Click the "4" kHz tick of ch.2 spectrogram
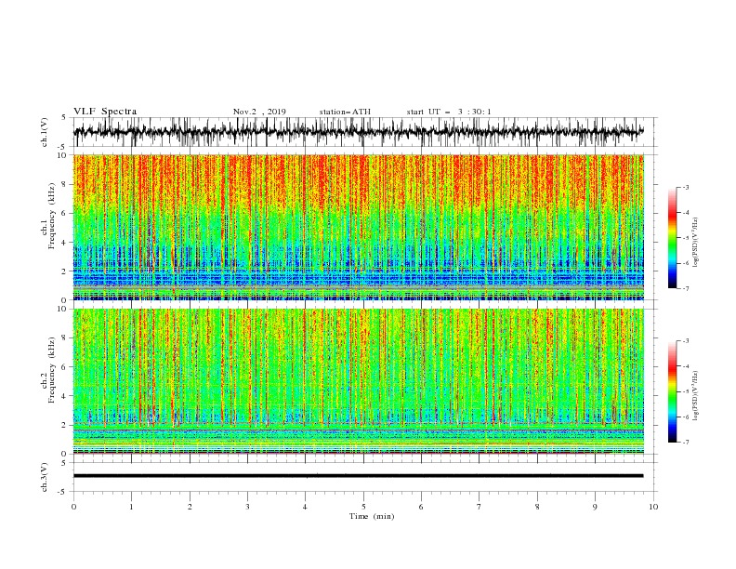Image resolution: width=736 pixels, height=569 pixels. click(x=64, y=396)
